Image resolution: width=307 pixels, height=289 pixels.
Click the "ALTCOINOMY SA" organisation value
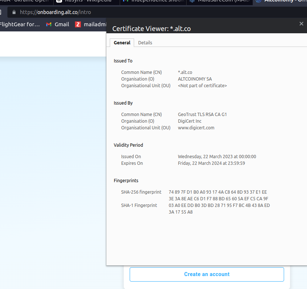(195, 79)
